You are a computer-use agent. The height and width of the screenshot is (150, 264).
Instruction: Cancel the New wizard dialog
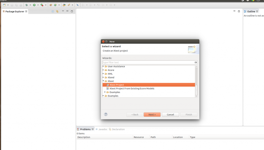click(x=170, y=115)
